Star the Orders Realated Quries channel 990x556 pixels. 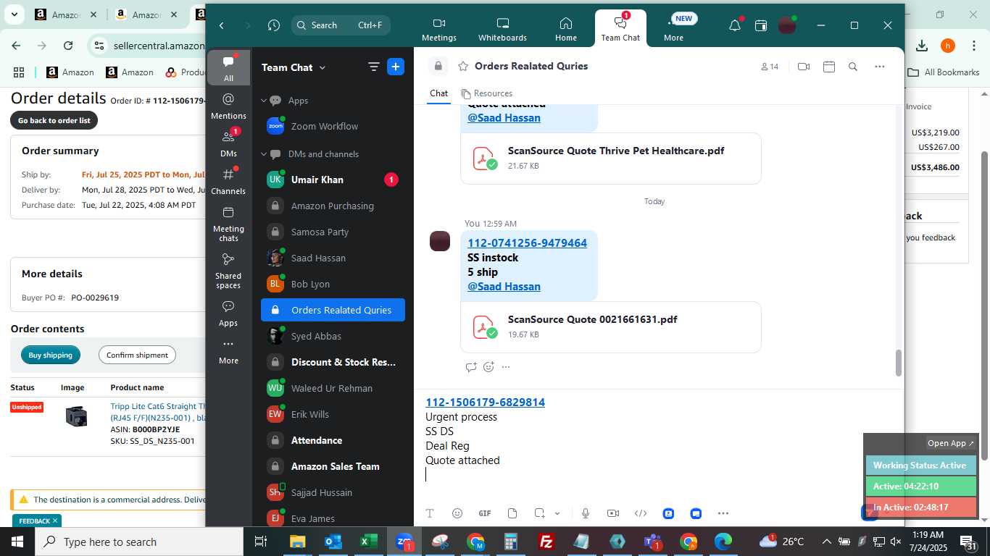(463, 66)
